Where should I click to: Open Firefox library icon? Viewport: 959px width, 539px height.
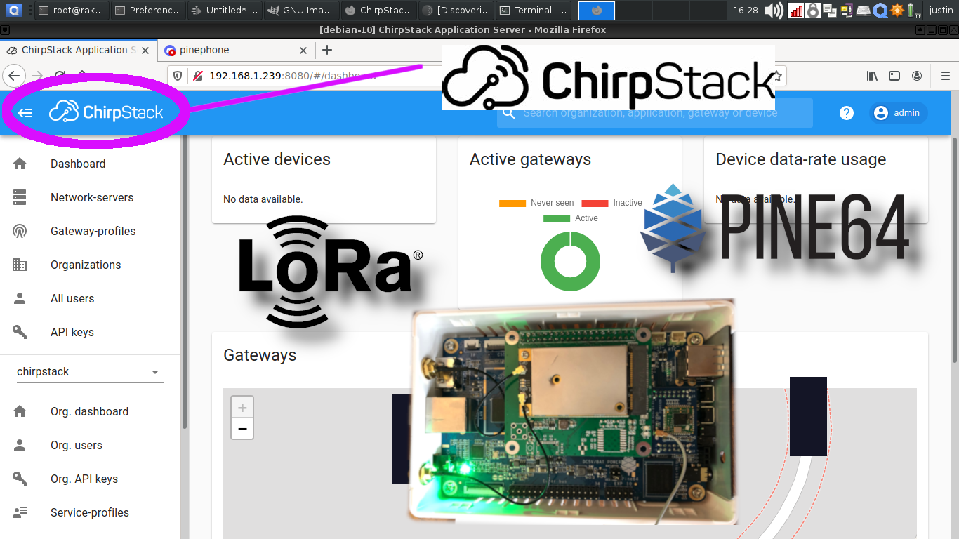pyautogui.click(x=872, y=76)
